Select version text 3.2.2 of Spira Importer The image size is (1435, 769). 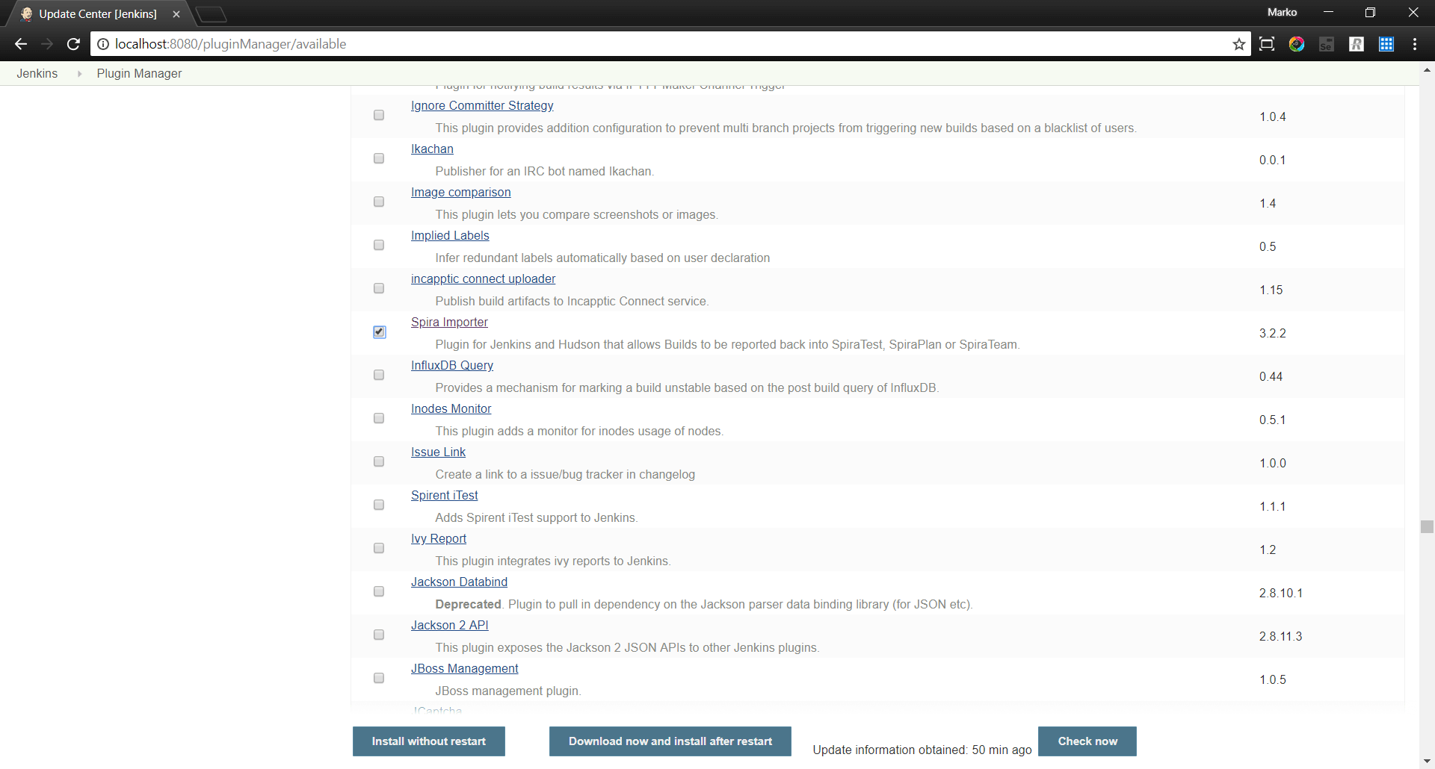(1272, 333)
